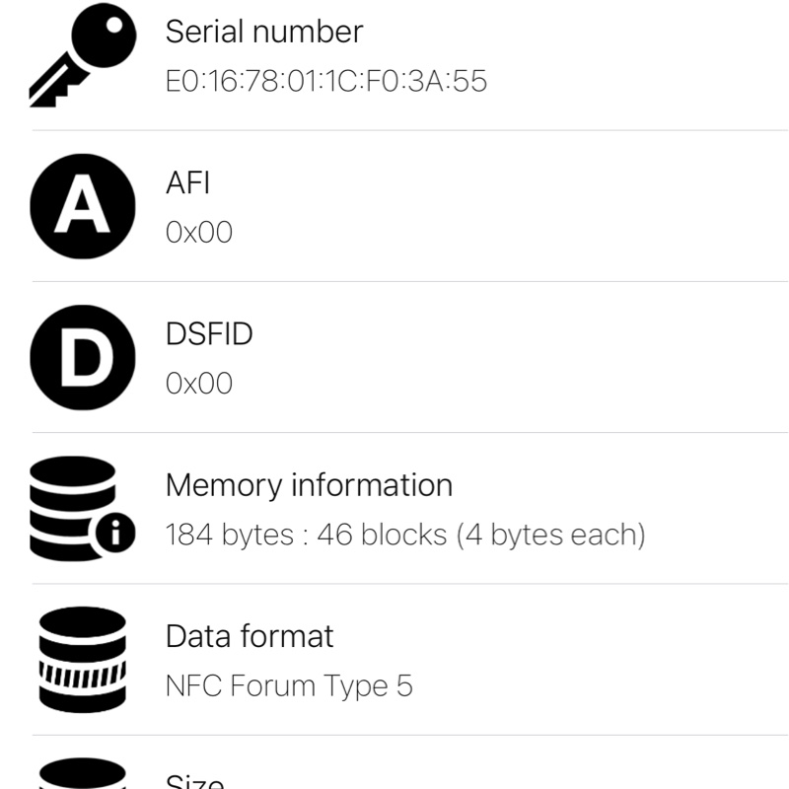Tap the AFI value 0x00
The width and height of the screenshot is (789, 789).
198,232
